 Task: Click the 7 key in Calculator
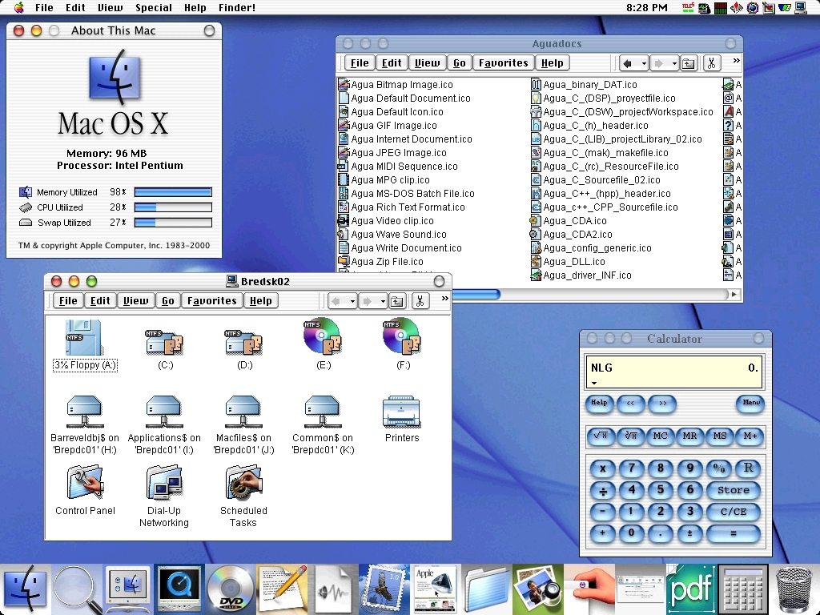pos(631,468)
